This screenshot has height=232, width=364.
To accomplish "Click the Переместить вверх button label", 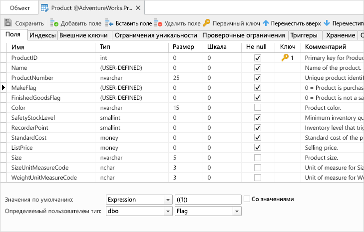I will point(296,23).
